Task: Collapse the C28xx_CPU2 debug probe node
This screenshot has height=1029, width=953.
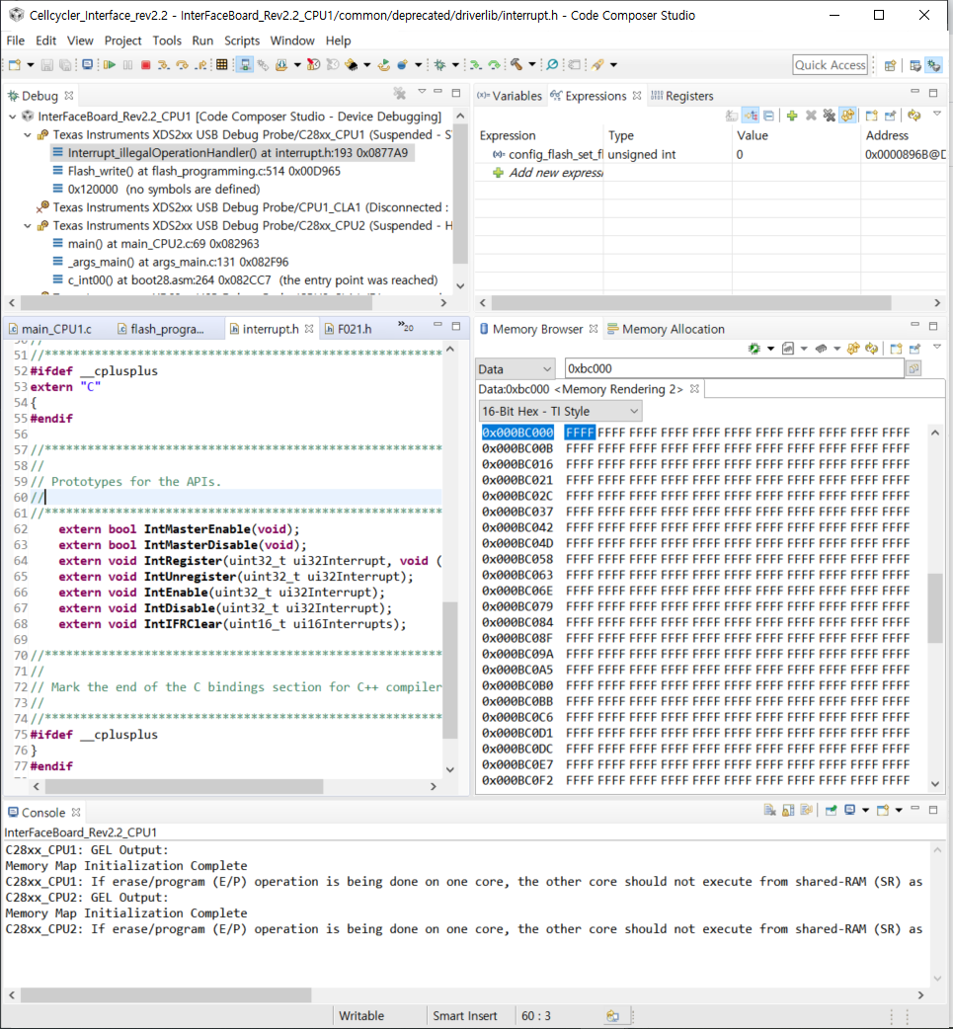Action: tap(28, 226)
